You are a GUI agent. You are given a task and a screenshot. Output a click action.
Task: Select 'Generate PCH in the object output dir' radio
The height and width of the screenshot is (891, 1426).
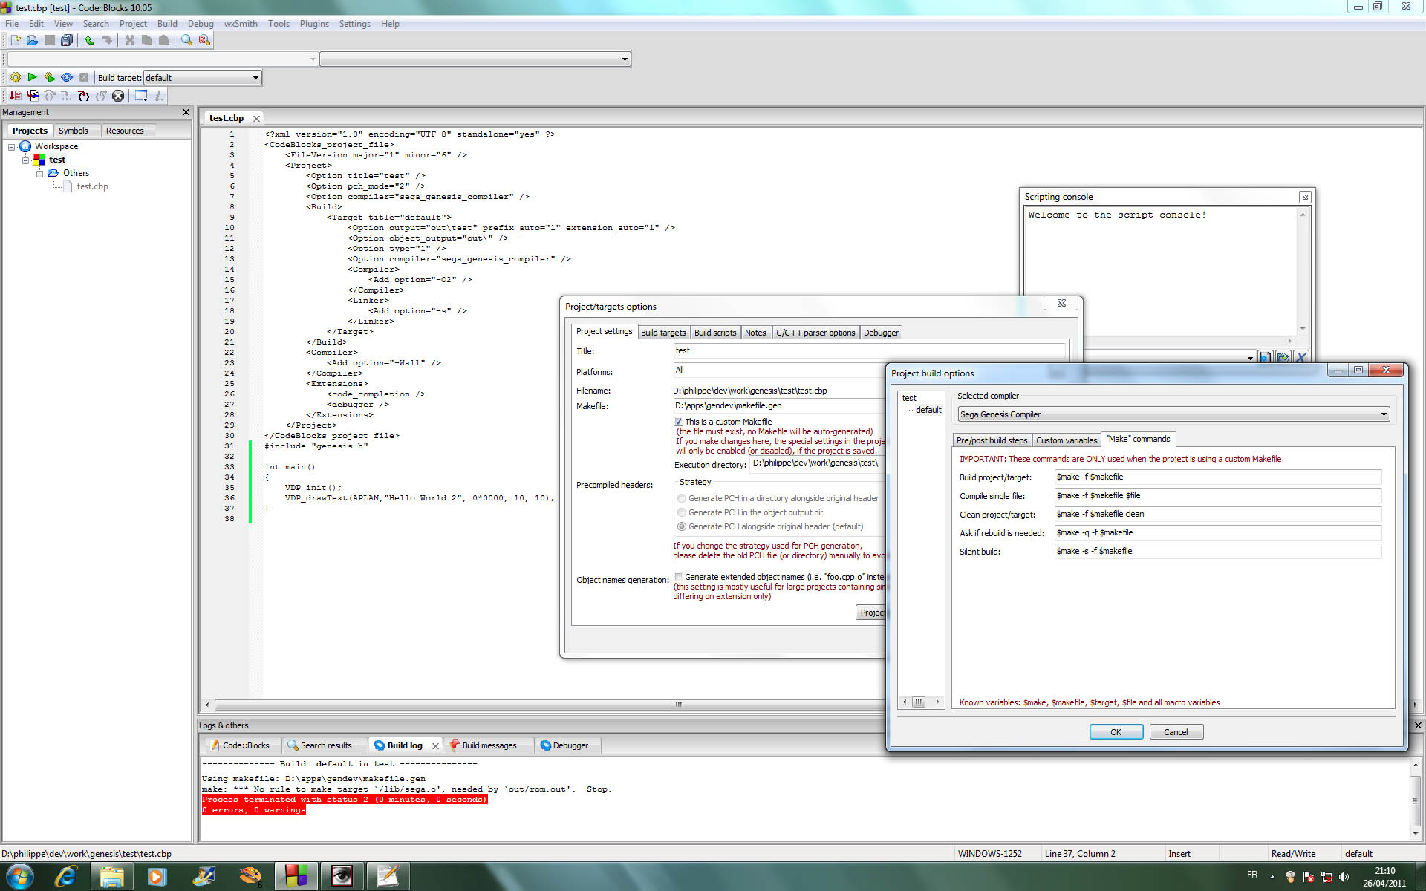tap(681, 512)
